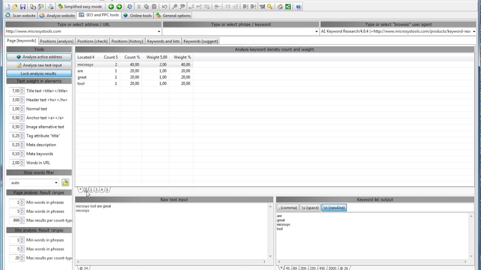This screenshot has width=481, height=270.
Task: Sort by Count % column header
Action: tap(131, 57)
